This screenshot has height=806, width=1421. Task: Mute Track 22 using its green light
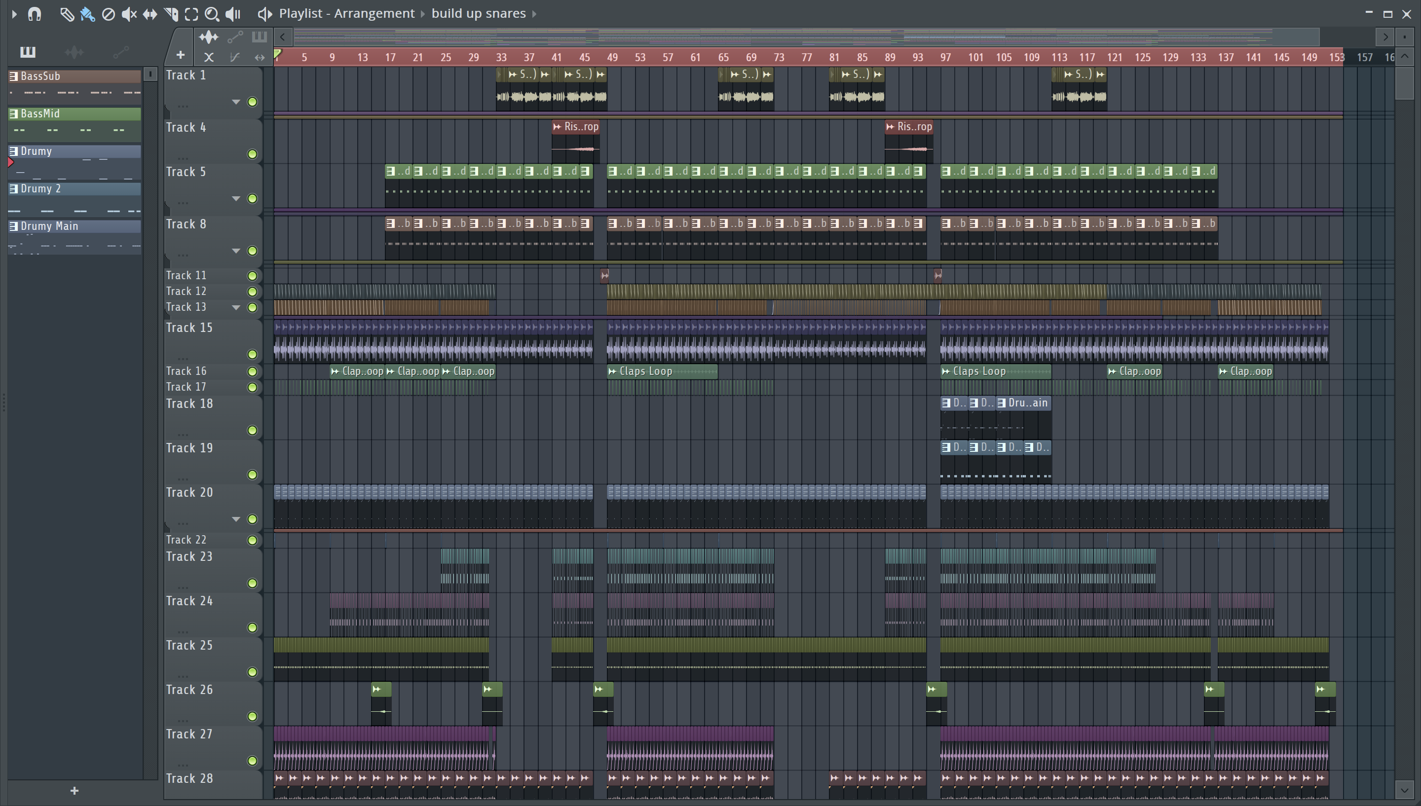pos(252,540)
